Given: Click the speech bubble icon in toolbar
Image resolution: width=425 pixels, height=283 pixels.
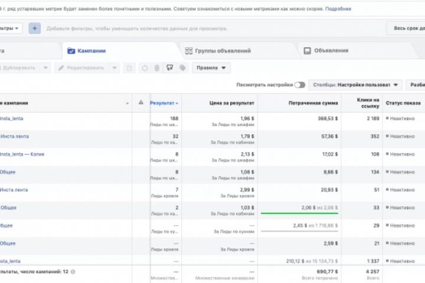Looking at the screenshot, I should click(x=169, y=68).
